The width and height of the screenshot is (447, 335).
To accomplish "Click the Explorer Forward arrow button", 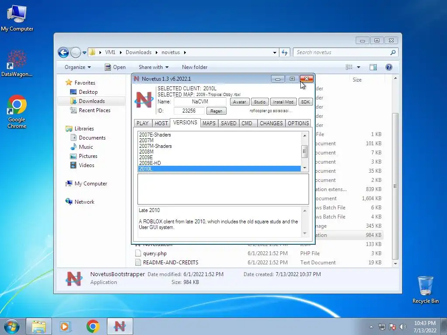I will coord(76,52).
